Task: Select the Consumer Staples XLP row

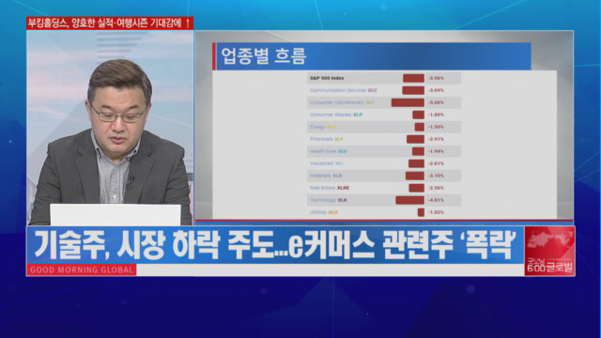Action: [x=384, y=115]
